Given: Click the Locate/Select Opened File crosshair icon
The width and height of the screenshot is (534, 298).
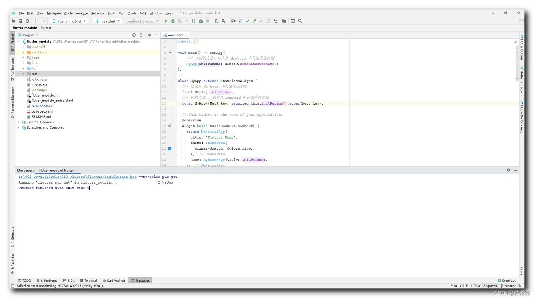Looking at the screenshot, I should pos(134,35).
